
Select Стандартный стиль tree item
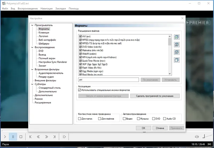tap(49, 88)
